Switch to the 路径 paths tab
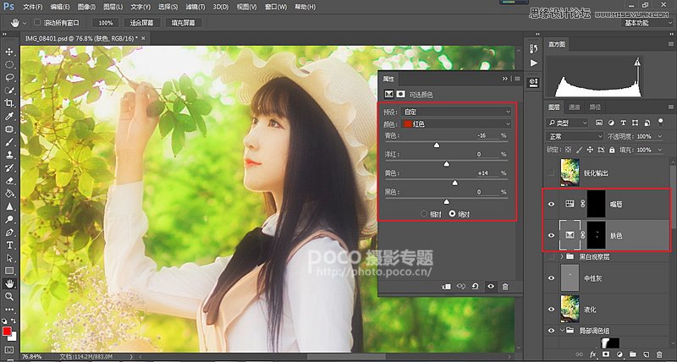 [595, 107]
